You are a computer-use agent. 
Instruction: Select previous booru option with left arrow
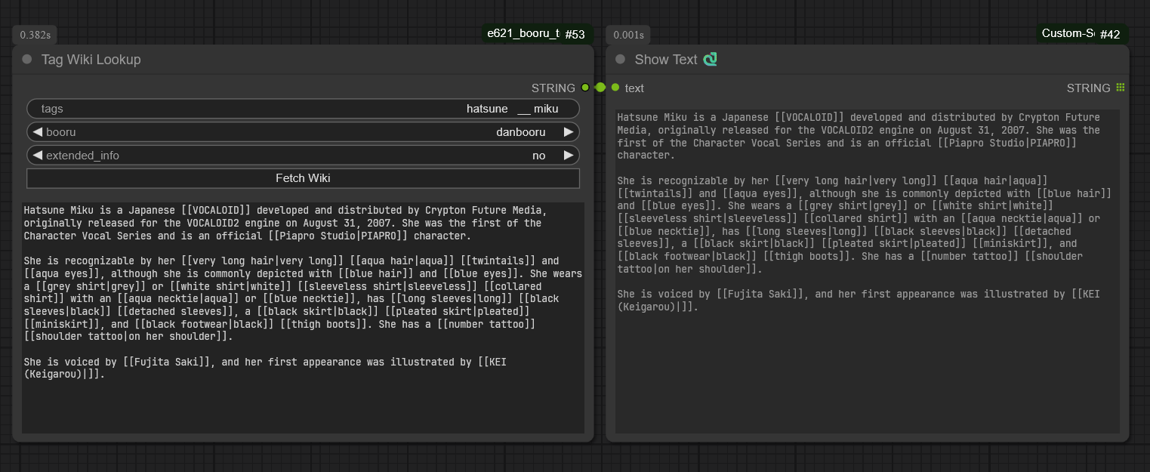37,132
